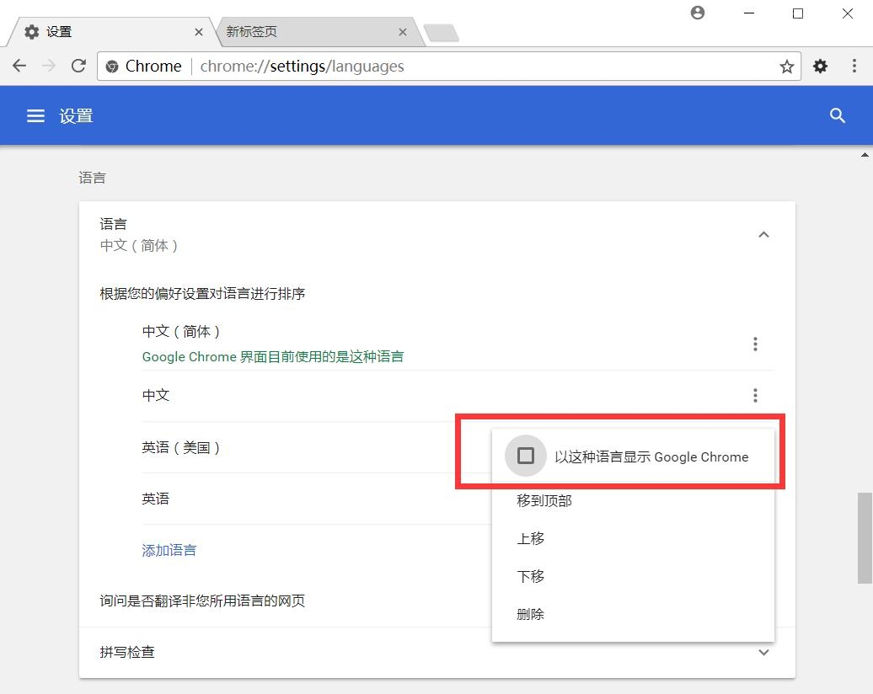
Task: Open three-dot menu for 中文 language
Action: tap(755, 395)
